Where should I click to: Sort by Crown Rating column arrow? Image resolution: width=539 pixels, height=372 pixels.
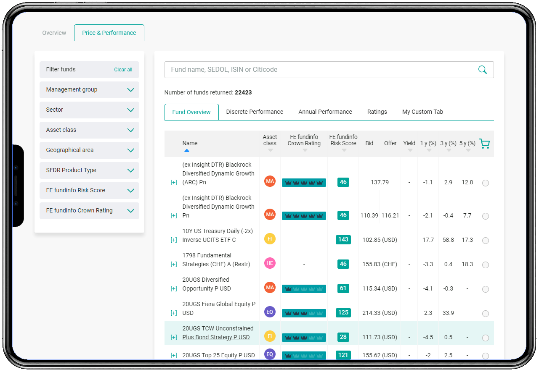tap(305, 150)
